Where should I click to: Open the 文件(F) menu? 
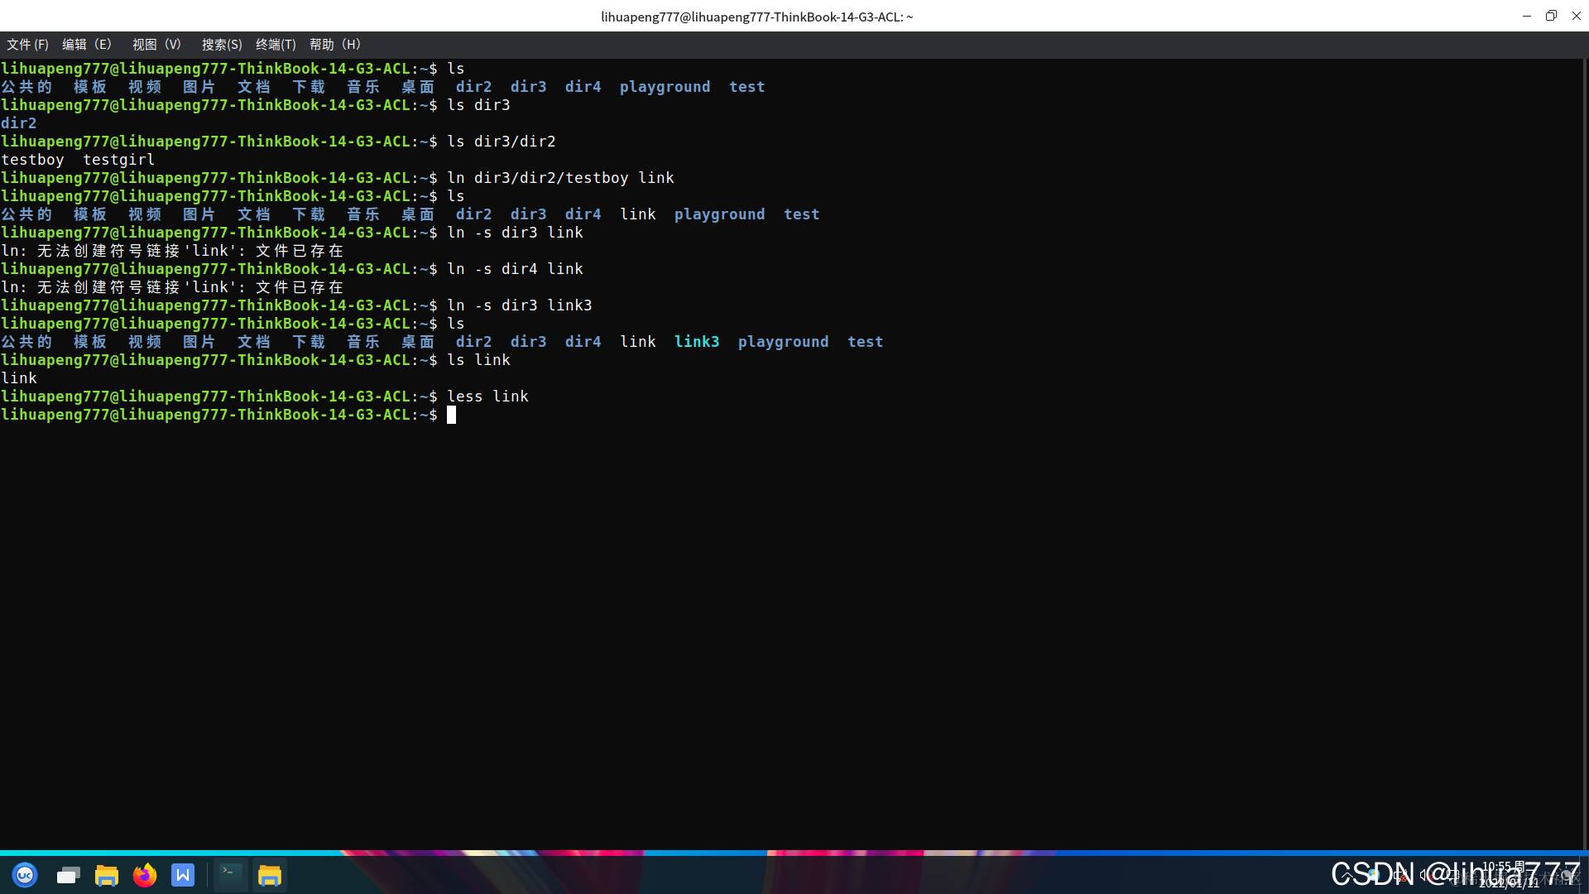[x=27, y=45]
